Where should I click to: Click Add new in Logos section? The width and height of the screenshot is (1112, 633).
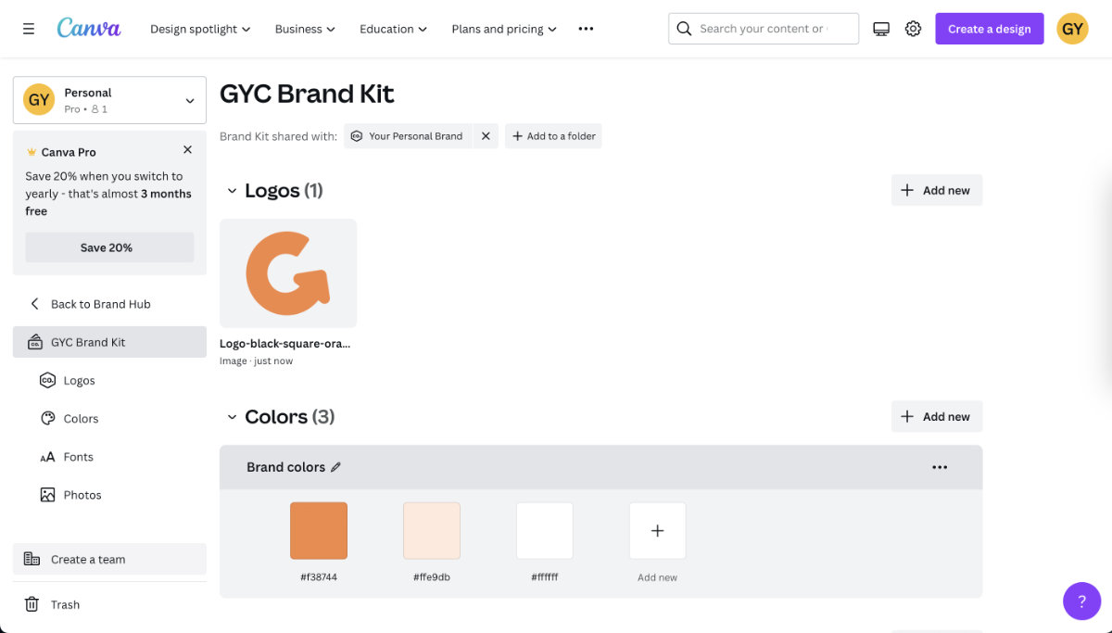click(x=937, y=190)
